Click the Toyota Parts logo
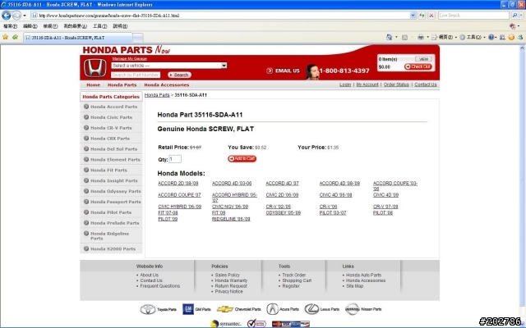This screenshot has width=526, height=328. (158, 309)
